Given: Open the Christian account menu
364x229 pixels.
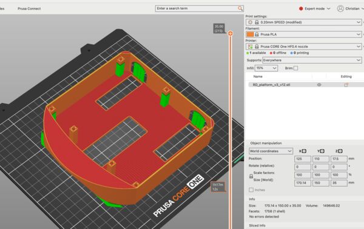Looking at the screenshot, I should click(354, 8).
